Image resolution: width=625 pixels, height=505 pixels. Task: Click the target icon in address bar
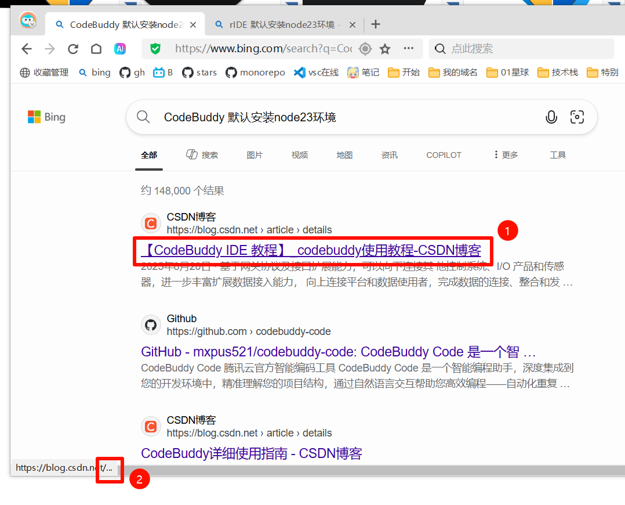[x=365, y=49]
